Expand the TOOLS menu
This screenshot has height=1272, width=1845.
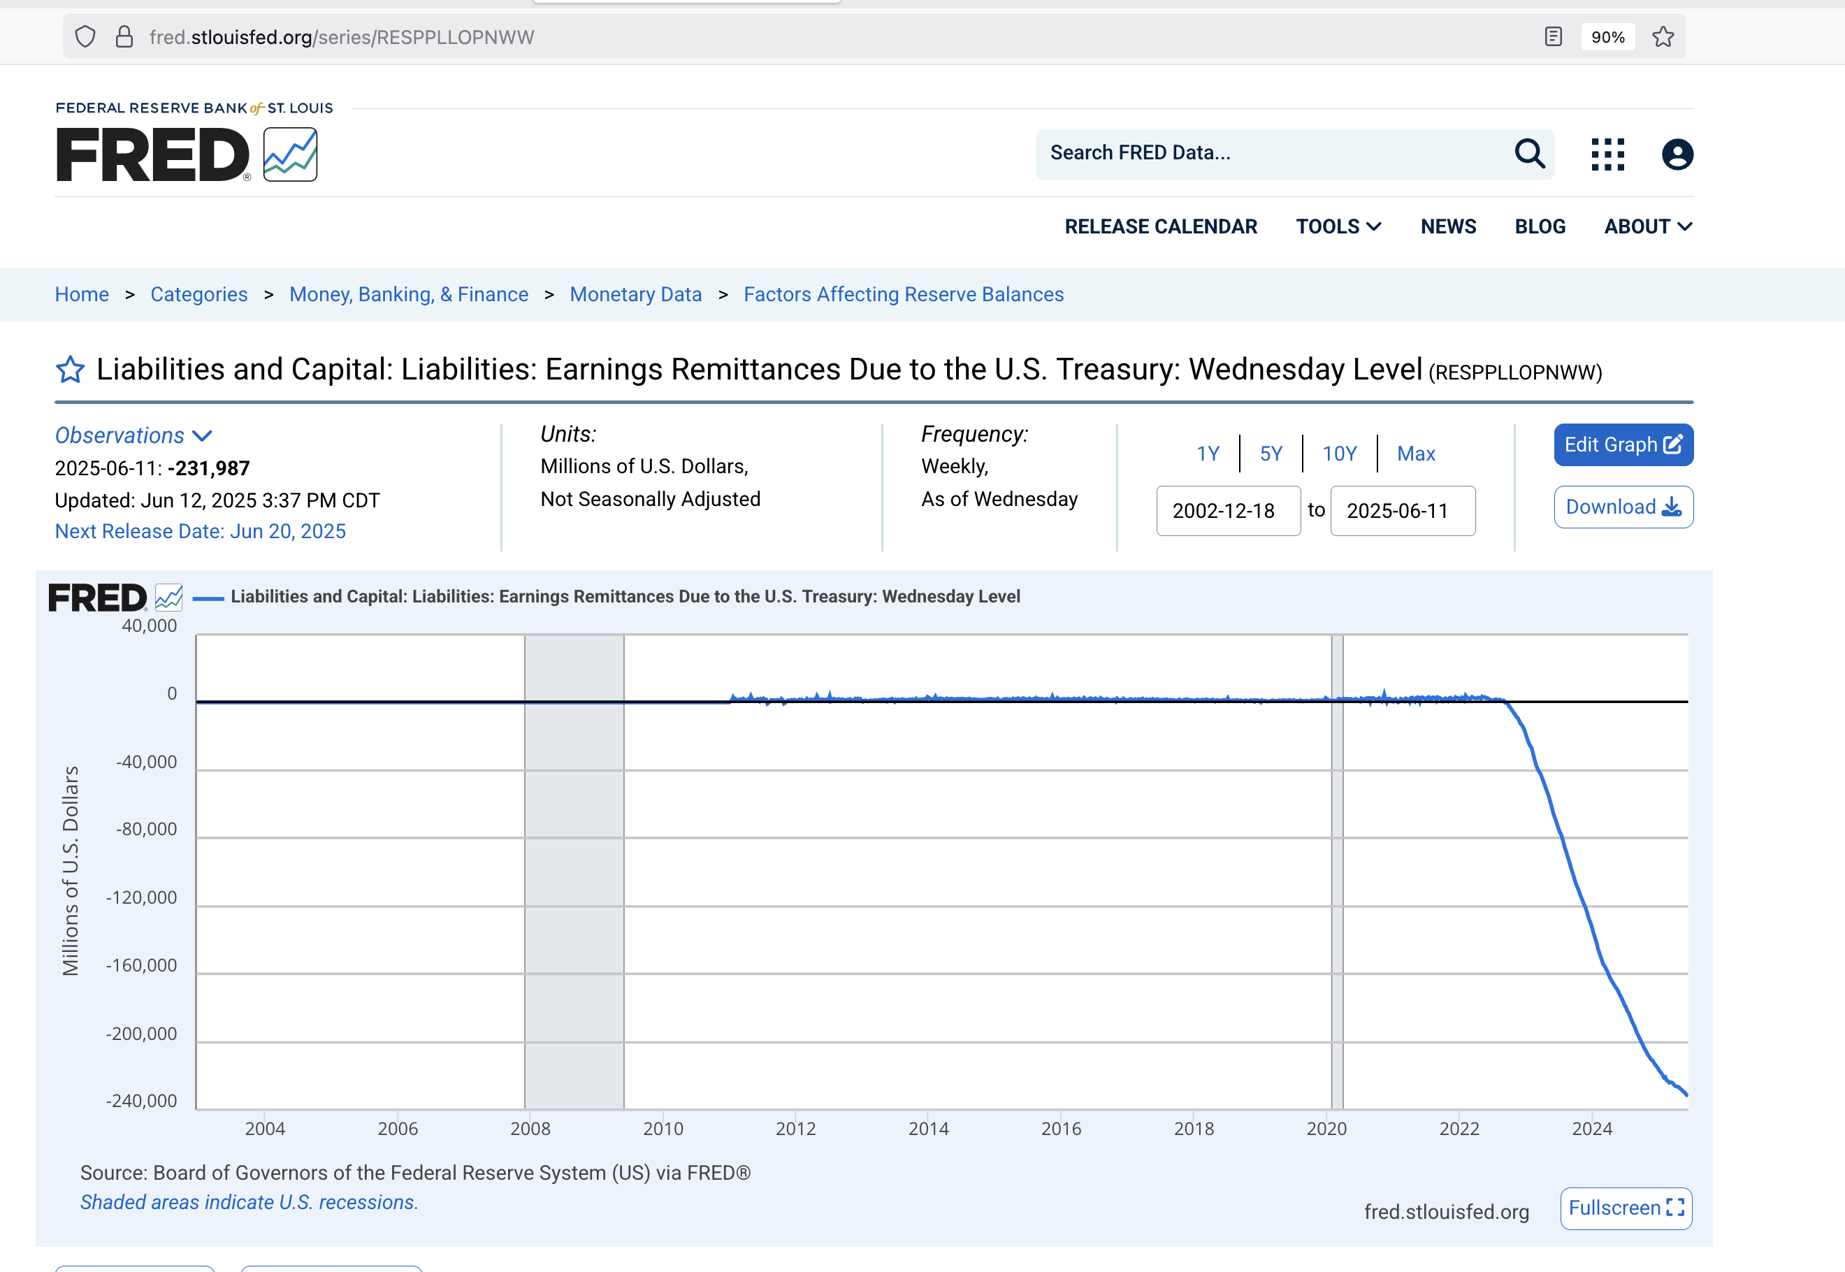pos(1338,226)
